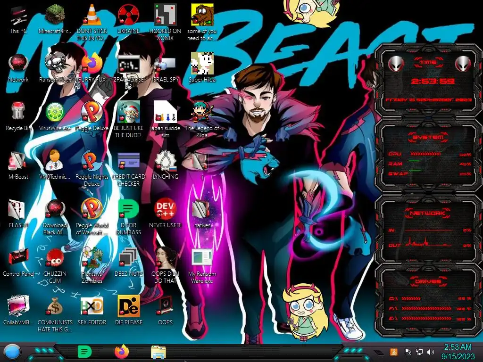Image resolution: width=483 pixels, height=362 pixels.
Task: Select the RansomWar... skull icon
Action: 55,64
